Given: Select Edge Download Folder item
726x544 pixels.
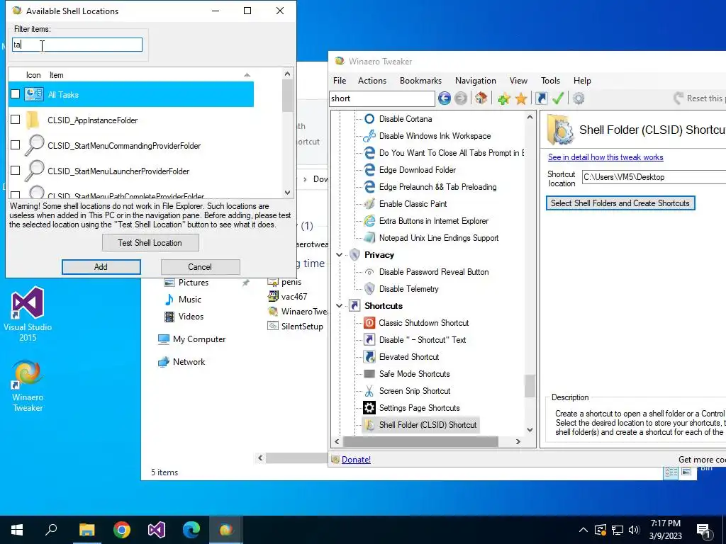Looking at the screenshot, I should click(x=417, y=170).
